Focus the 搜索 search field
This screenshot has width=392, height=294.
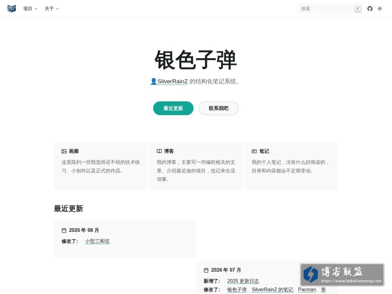[330, 8]
